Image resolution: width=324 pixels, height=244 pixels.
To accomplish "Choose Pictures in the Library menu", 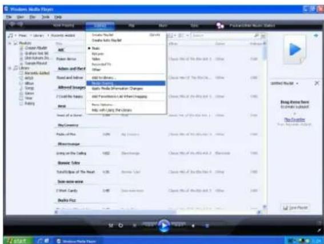I will point(98,54).
